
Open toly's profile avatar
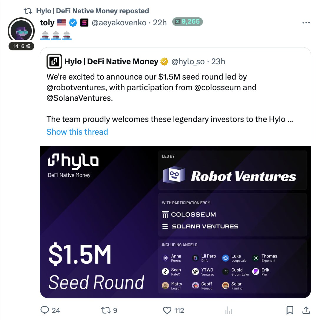pyautogui.click(x=21, y=31)
